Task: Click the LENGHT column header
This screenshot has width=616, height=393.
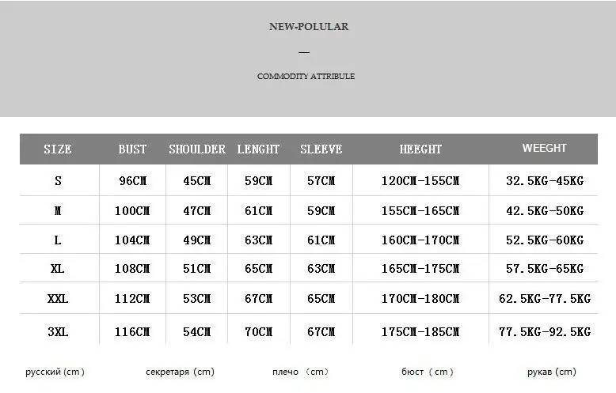Action: pyautogui.click(x=258, y=149)
